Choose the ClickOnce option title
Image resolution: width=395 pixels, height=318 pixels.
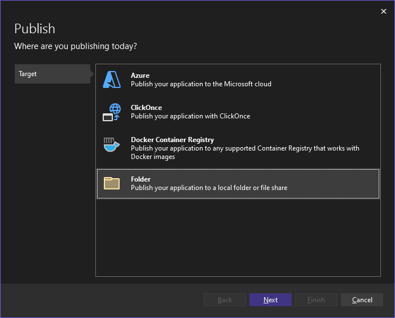[146, 108]
